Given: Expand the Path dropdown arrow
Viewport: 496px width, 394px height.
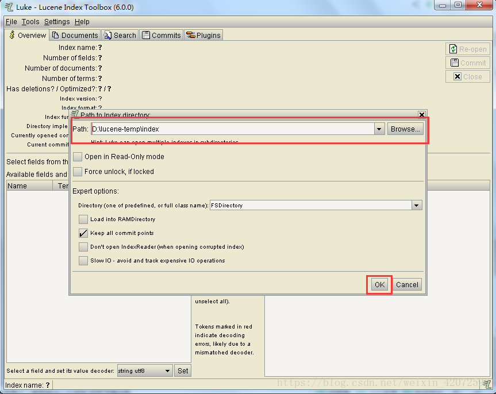Looking at the screenshot, I should coord(379,129).
